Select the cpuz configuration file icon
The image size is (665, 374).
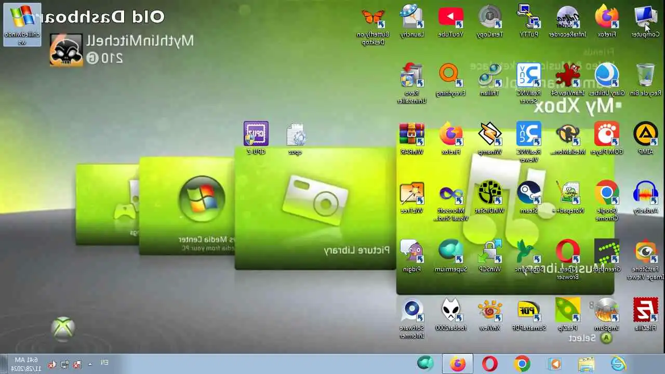pos(295,139)
